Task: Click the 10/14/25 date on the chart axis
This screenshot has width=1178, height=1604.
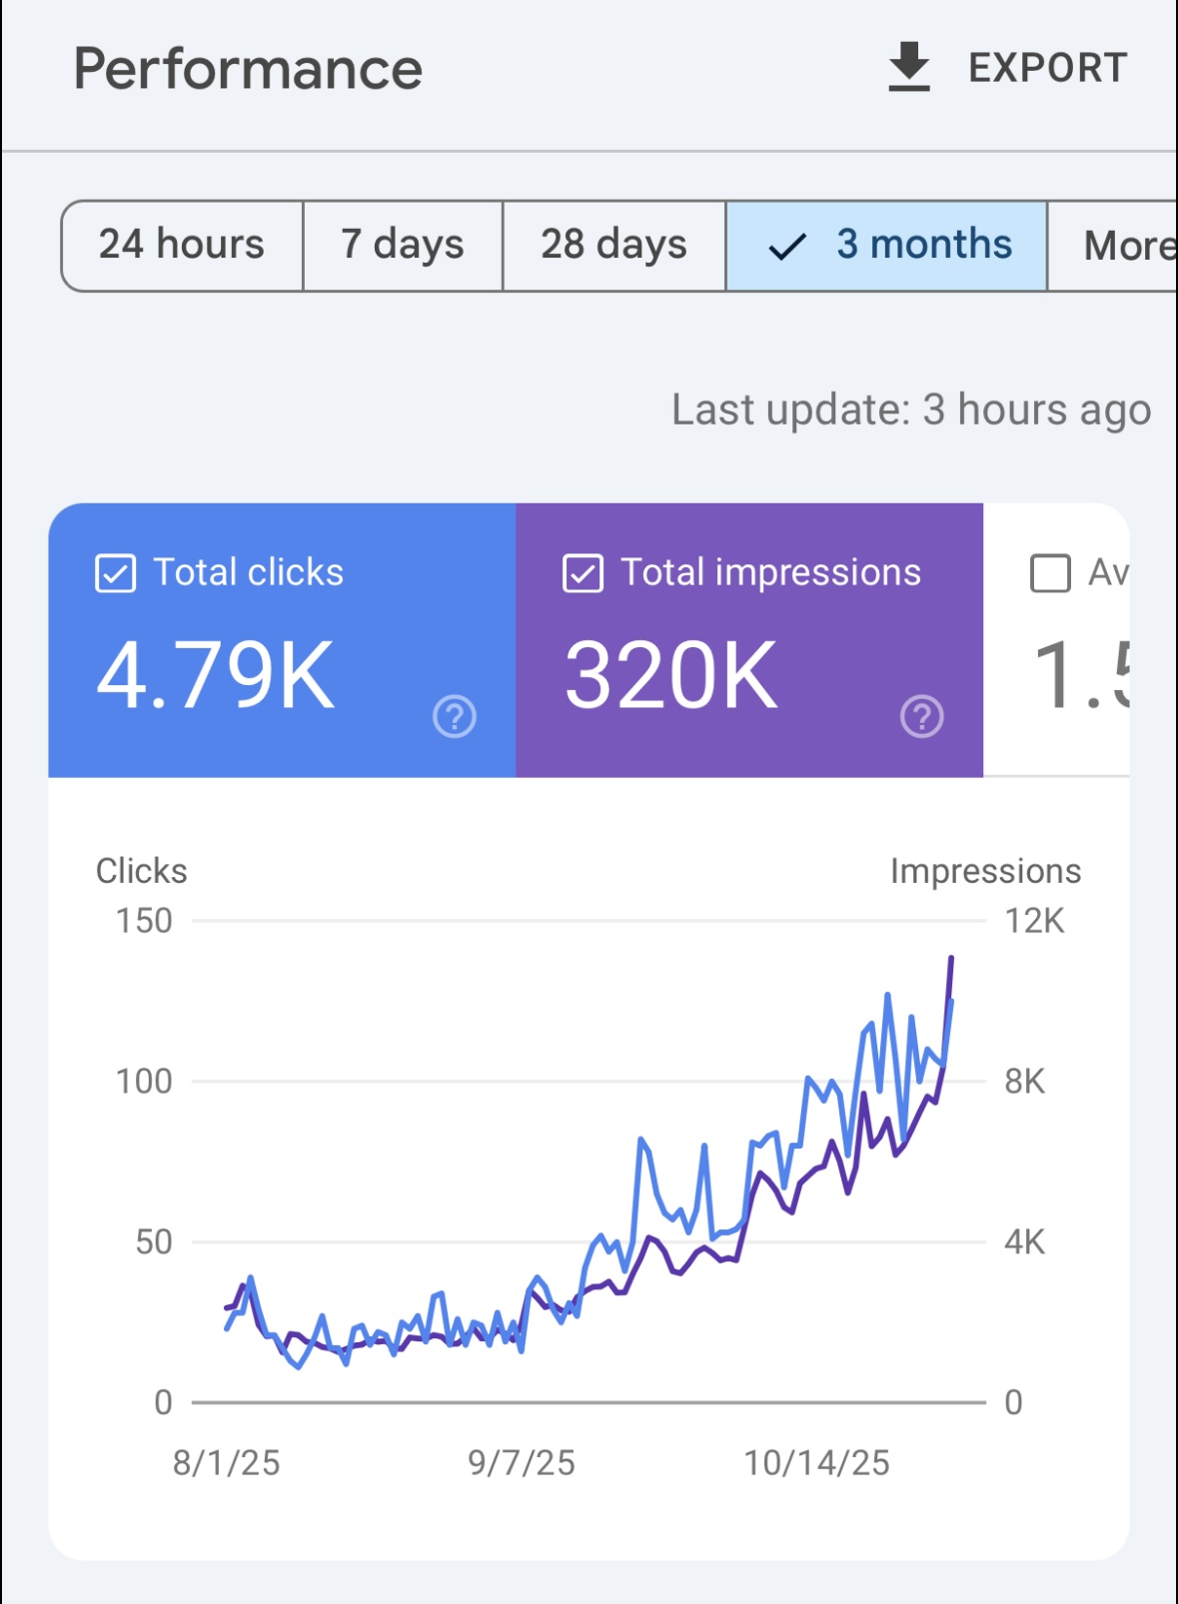Action: coord(816,1463)
